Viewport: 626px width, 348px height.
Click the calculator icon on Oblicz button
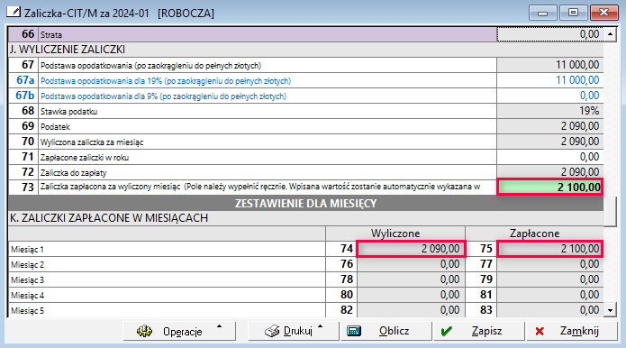tap(354, 331)
